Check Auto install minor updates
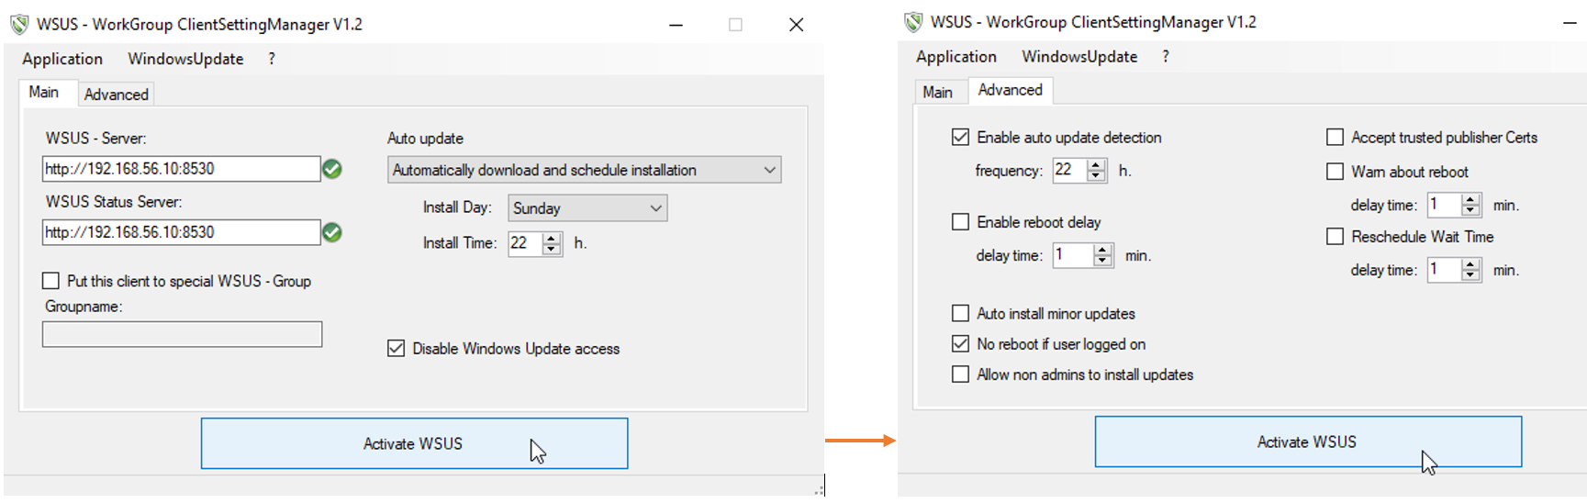 [x=960, y=314]
